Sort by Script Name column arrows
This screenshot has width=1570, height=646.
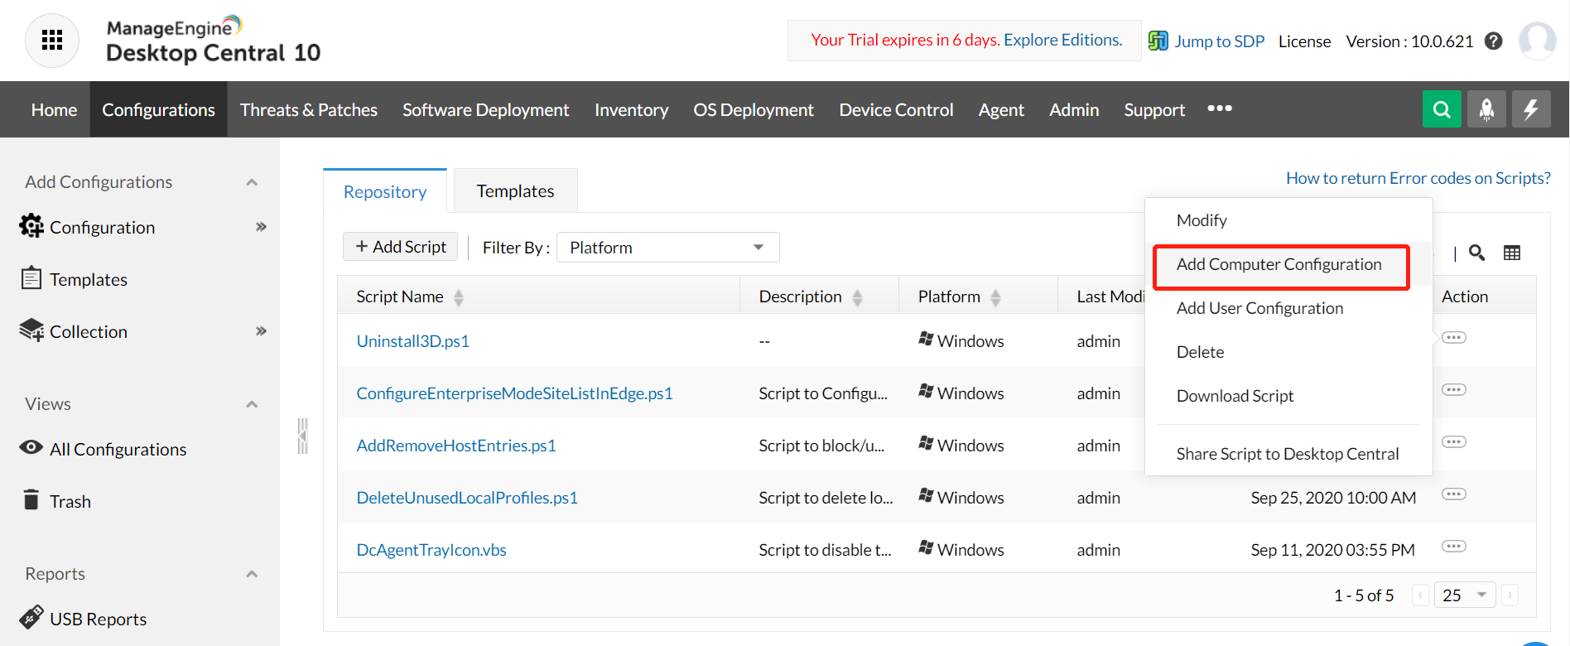(x=459, y=297)
